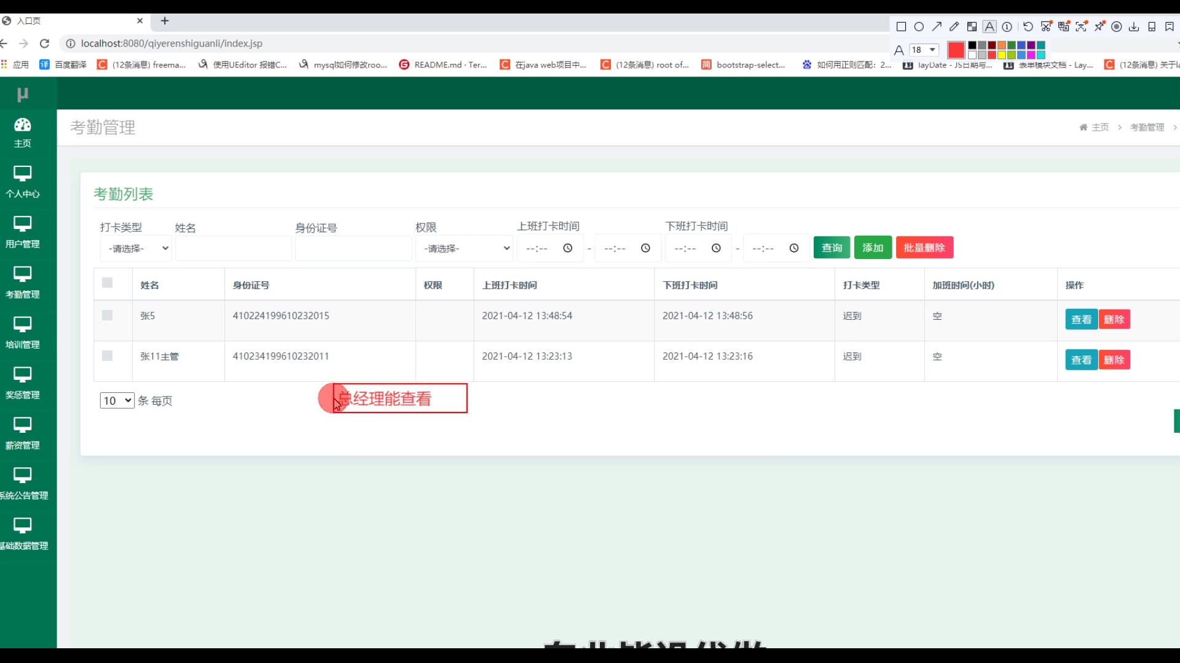This screenshot has height=663, width=1180.
Task: Open a new browser tab
Action: (165, 21)
